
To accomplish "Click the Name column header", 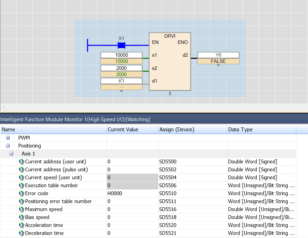I will tap(53, 130).
